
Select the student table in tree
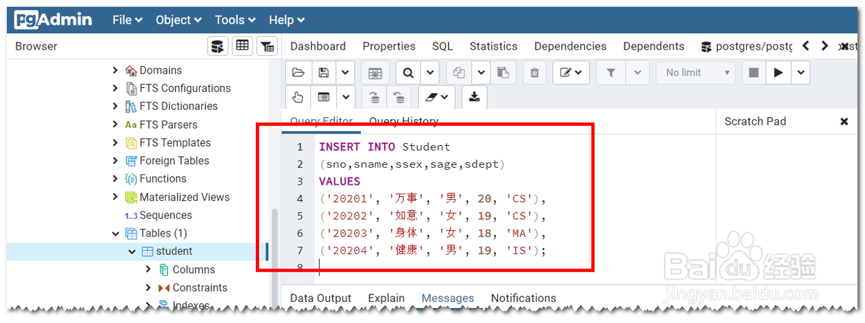coord(174,251)
